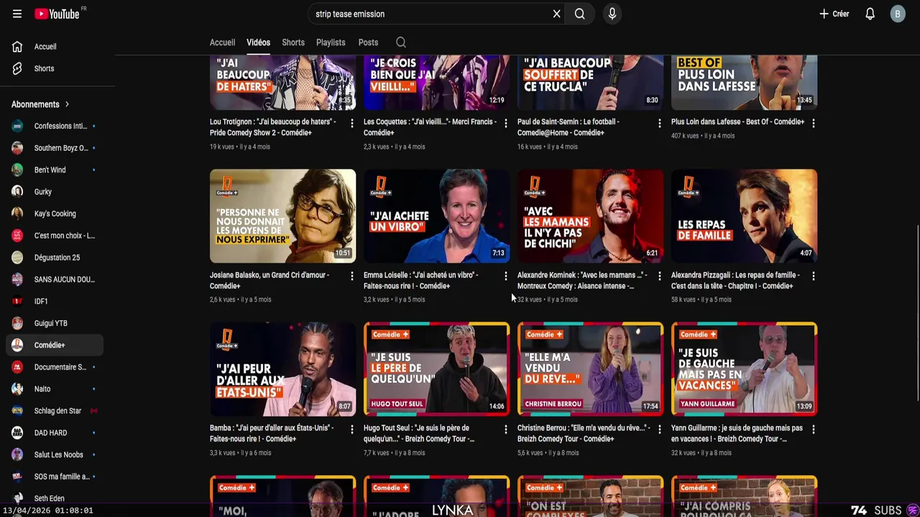
Task: Open Dégustation 25 subscription
Action: tap(55, 258)
